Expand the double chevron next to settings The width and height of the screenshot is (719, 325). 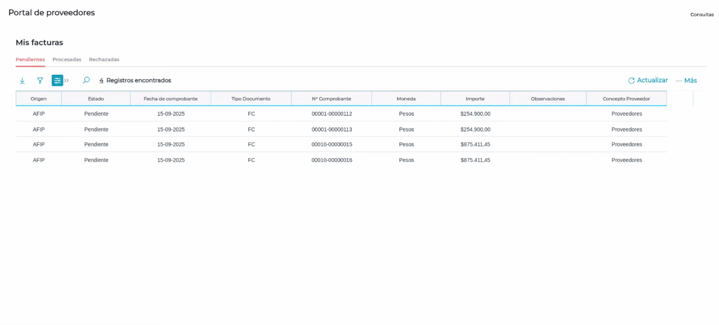pyautogui.click(x=66, y=80)
